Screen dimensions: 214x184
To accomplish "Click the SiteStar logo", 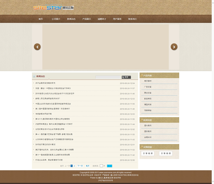I will pyautogui.click(x=53, y=8).
